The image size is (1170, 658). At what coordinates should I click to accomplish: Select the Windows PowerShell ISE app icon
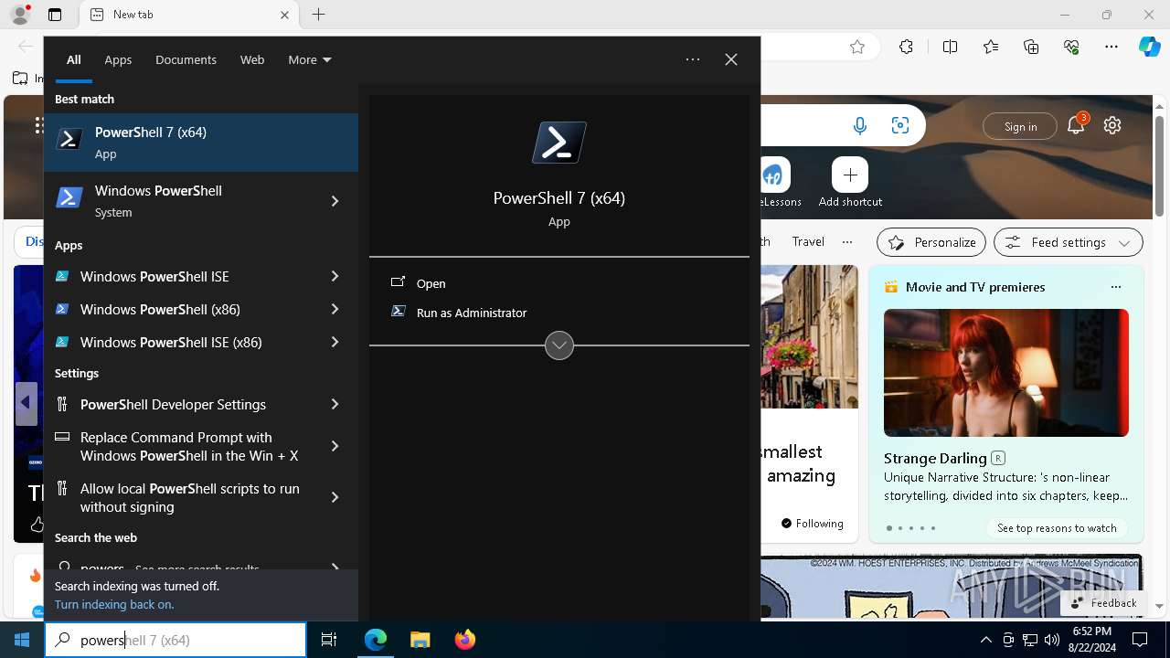point(62,276)
